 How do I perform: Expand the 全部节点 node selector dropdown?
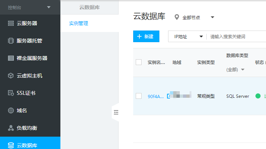[213, 17]
